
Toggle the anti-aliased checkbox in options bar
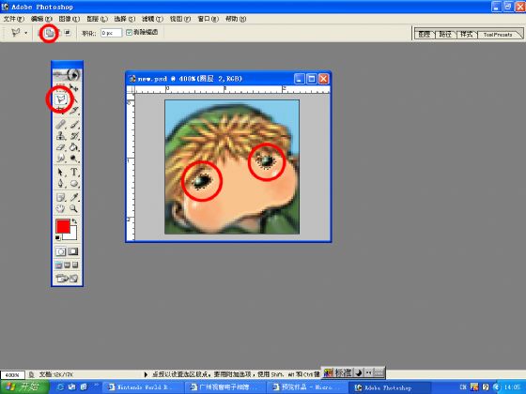[x=130, y=33]
